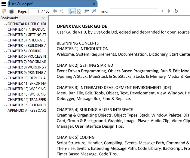Screen dimensions: 190x158
Task: Click CHAPTER 4) BUILDING A USER INTERFACE heading
Action: click(95, 110)
